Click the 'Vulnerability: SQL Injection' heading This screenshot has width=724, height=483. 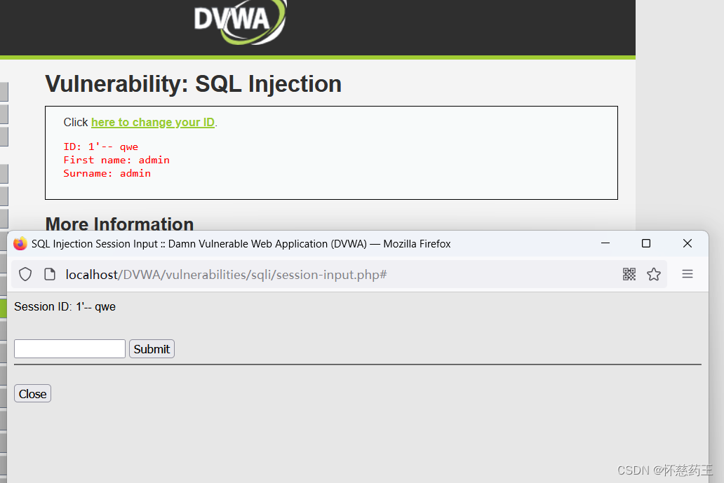pyautogui.click(x=194, y=84)
